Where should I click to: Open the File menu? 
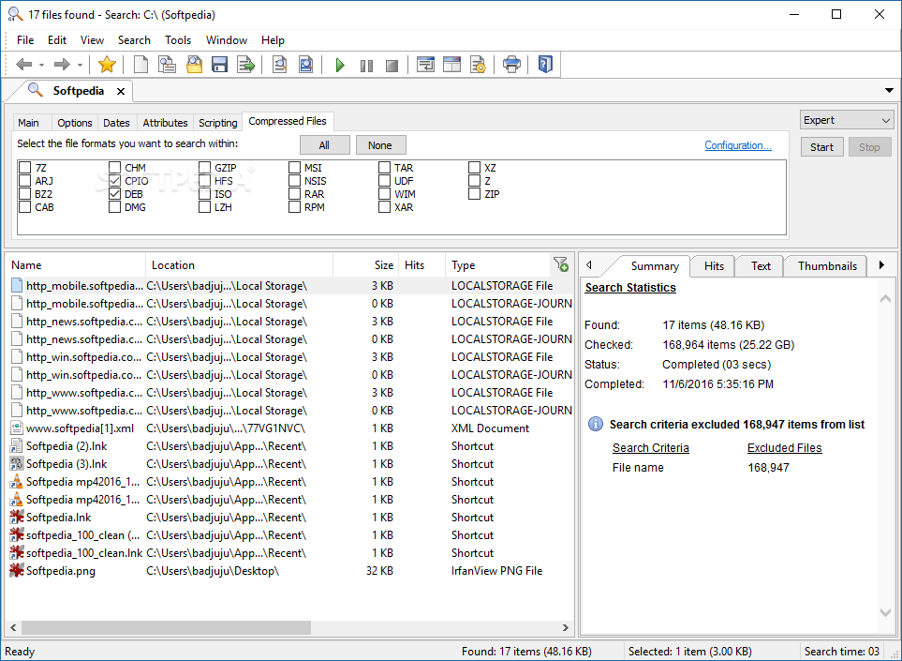coord(25,40)
